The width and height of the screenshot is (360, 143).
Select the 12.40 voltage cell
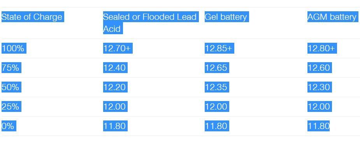[115, 68]
